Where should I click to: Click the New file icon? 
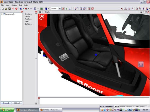click(2, 8)
